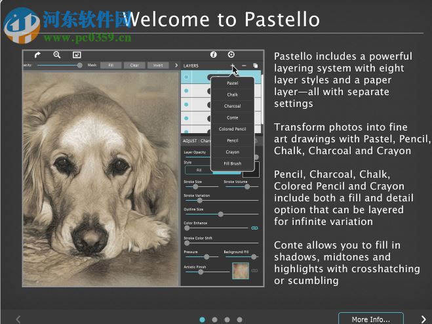The image size is (432, 324).
Task: Add a layer with the LAYERS plus icon
Action: tap(232, 66)
